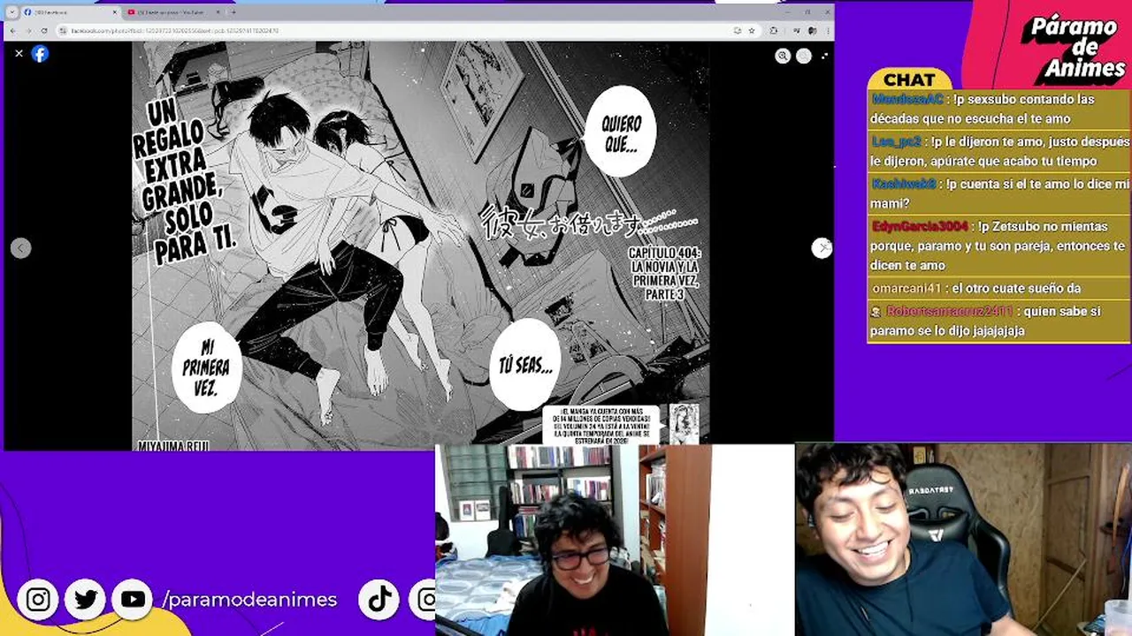Image resolution: width=1132 pixels, height=636 pixels.
Task: Close the Facebook photo viewer
Action: coord(19,54)
